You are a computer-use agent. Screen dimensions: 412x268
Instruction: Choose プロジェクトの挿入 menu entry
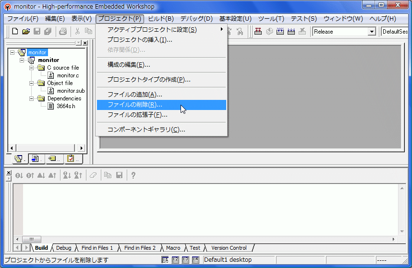(x=161, y=40)
